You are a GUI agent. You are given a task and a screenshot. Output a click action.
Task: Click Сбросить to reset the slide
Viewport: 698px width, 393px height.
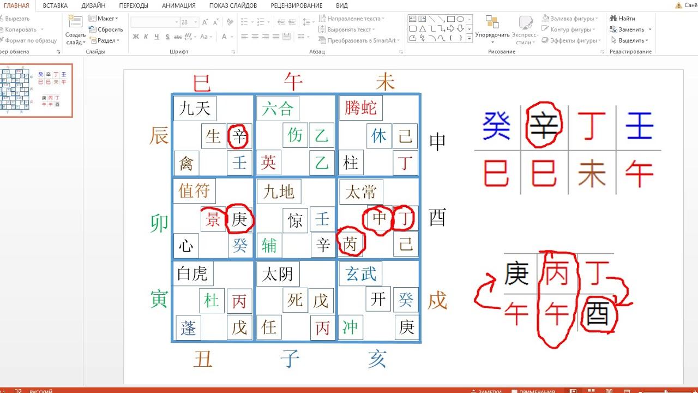pos(106,29)
